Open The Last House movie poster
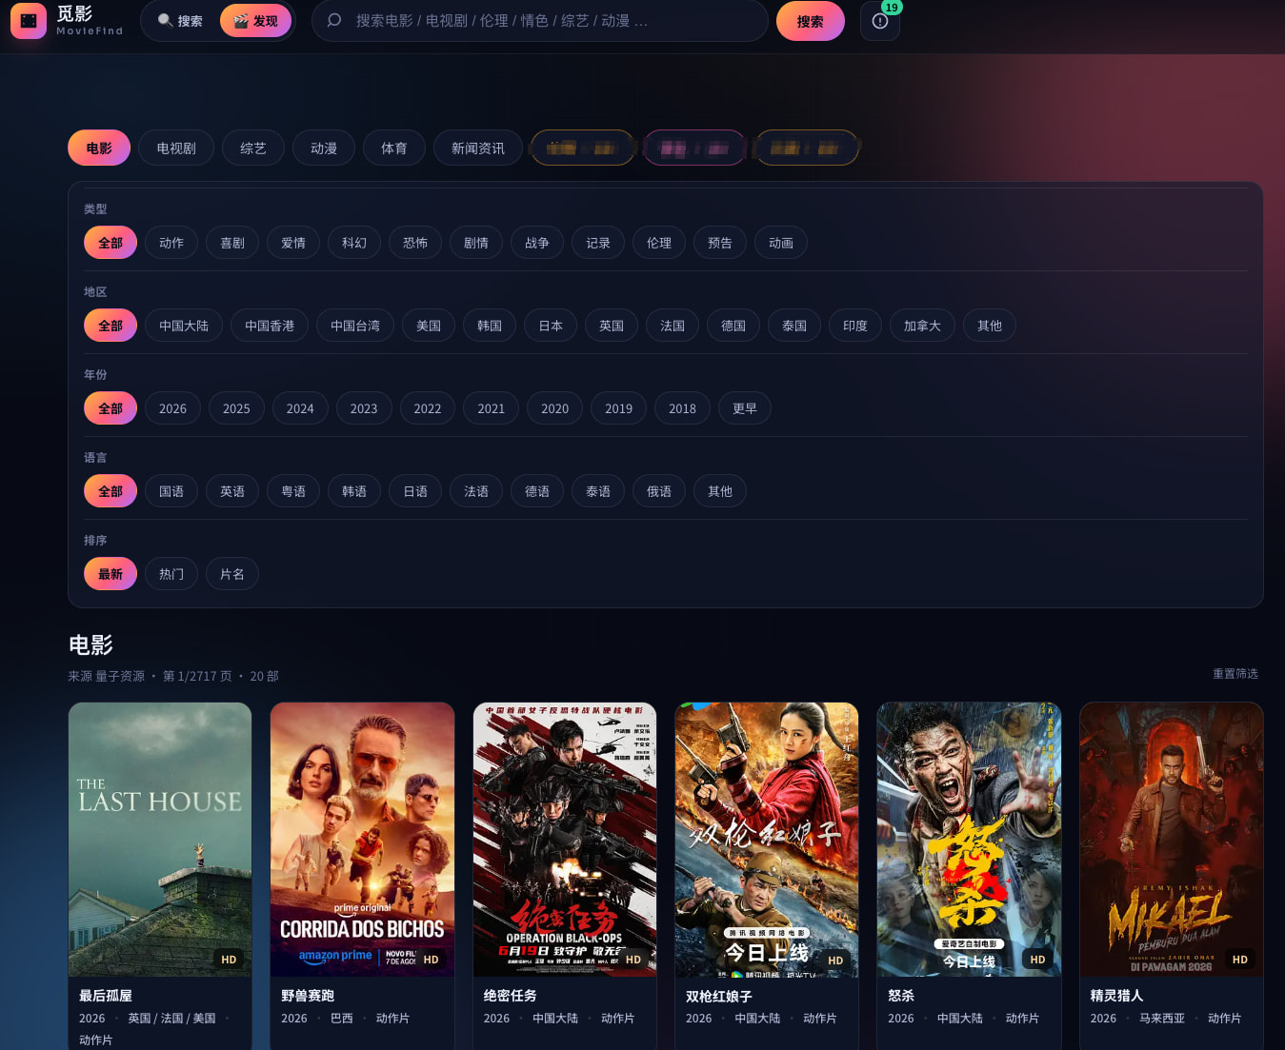Viewport: 1285px width, 1050px height. 160,840
